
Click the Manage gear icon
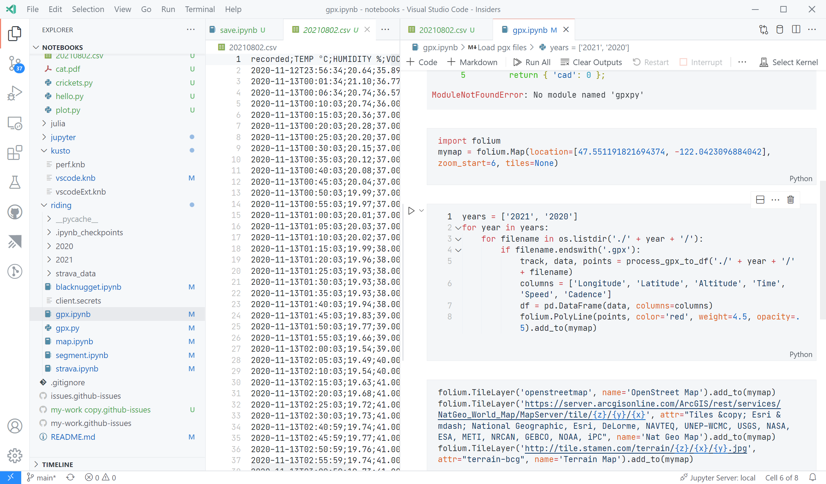pyautogui.click(x=15, y=456)
